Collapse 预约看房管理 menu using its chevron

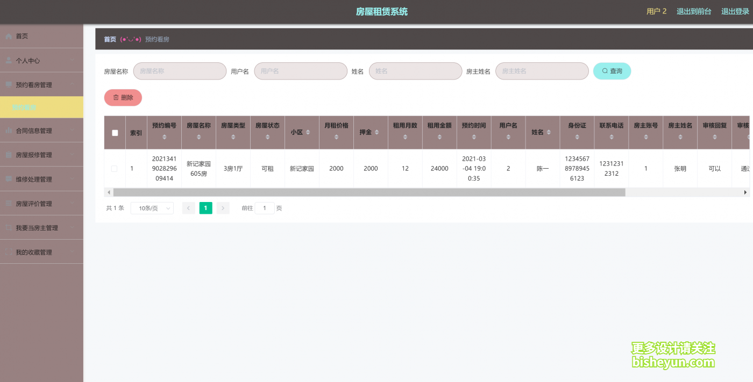[72, 85]
